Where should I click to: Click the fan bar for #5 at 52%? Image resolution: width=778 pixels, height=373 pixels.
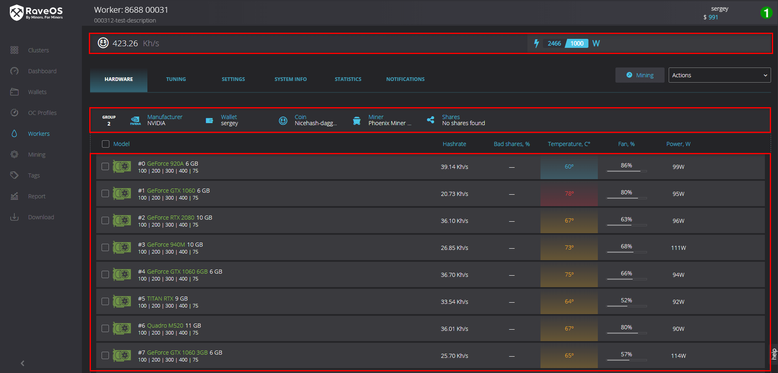pos(626,306)
